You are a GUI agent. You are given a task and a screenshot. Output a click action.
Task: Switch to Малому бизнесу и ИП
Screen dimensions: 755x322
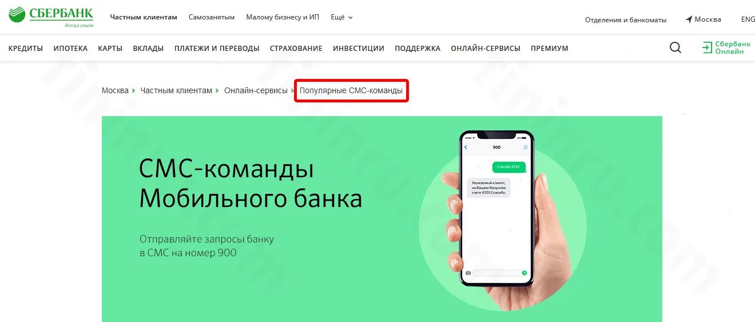[283, 17]
